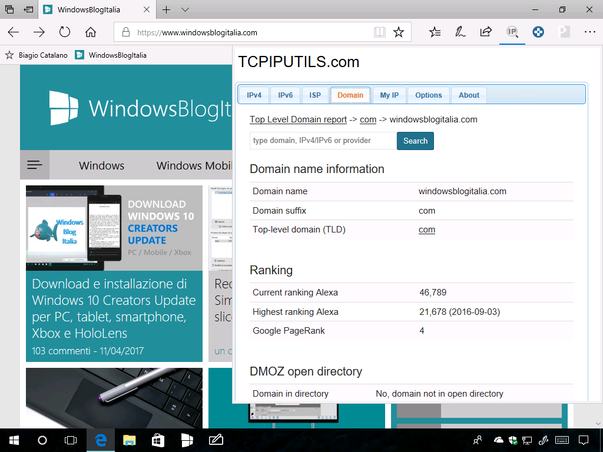Select the domain name value windowsblogitalia.com
This screenshot has height=452, width=603.
(462, 191)
